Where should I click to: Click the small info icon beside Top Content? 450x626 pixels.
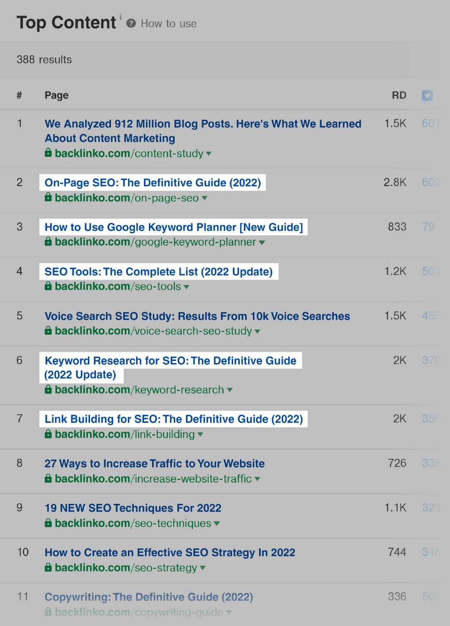tap(120, 17)
